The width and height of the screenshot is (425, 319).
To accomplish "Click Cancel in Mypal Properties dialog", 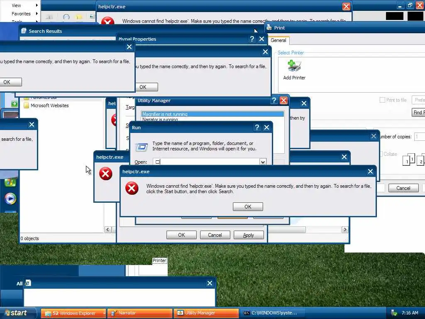I will (x=215, y=235).
